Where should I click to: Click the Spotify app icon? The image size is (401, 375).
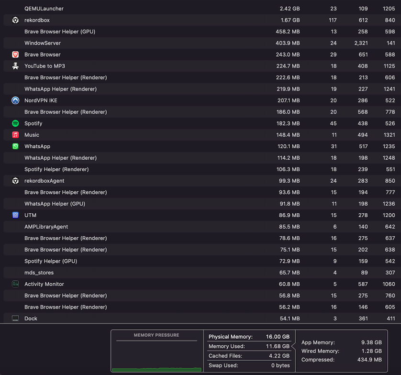[15, 123]
